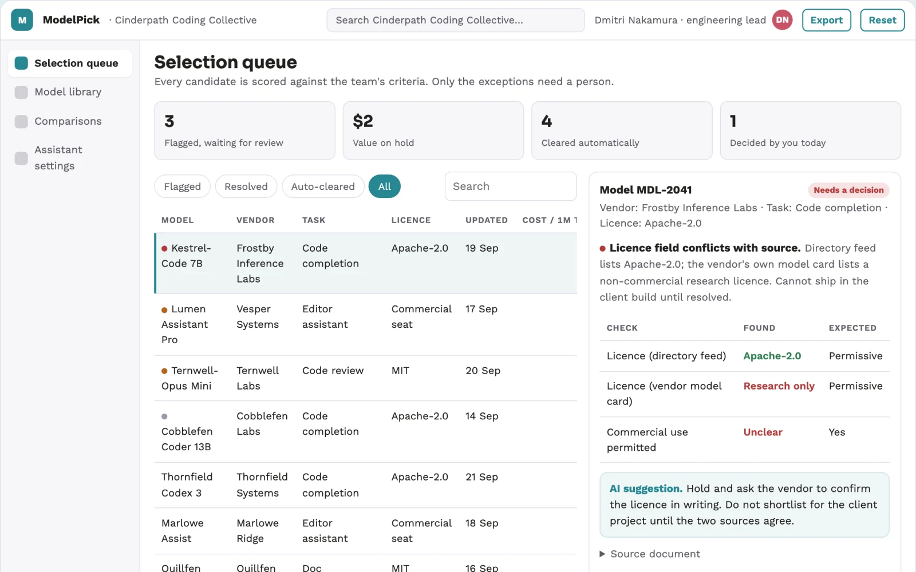Click the Value on hold card

tap(433, 130)
